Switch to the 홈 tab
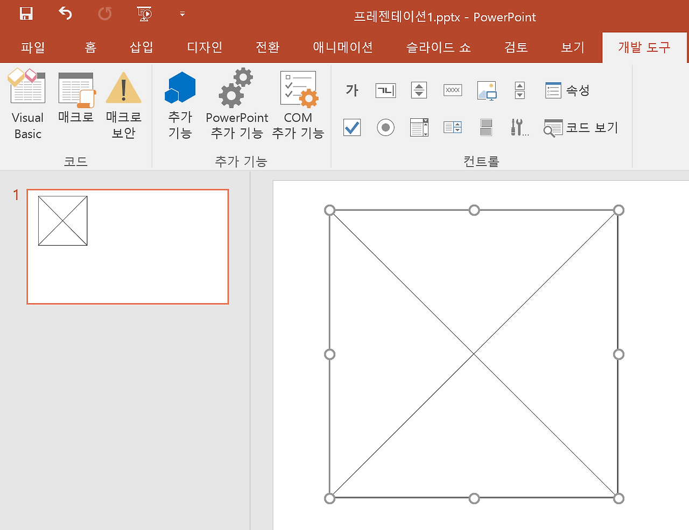This screenshot has height=530, width=689. [x=90, y=47]
